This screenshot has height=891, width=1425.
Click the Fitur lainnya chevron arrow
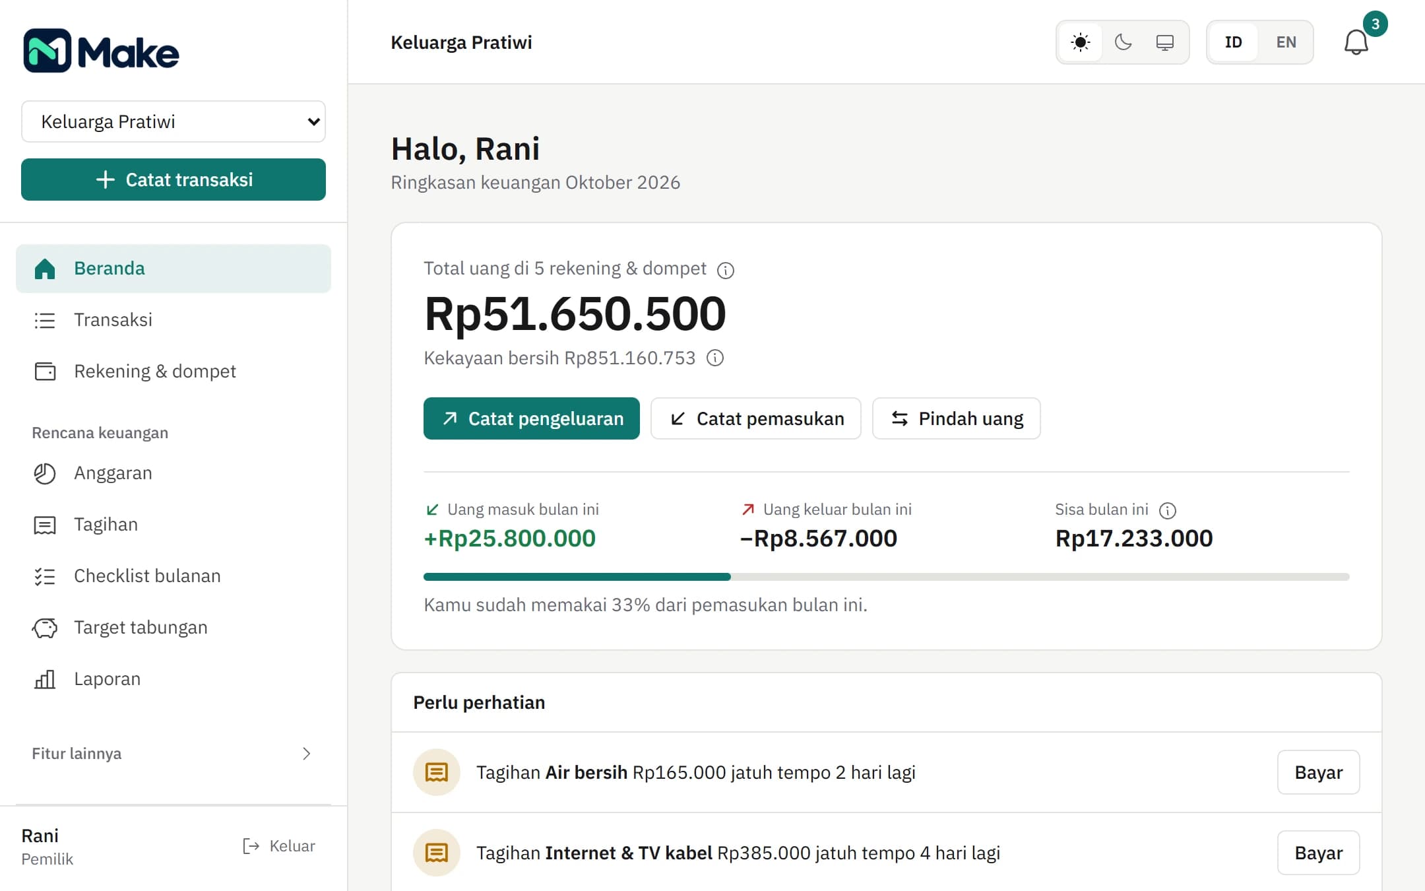306,754
